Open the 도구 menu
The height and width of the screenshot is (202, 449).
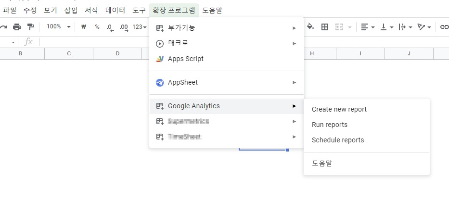tap(139, 11)
